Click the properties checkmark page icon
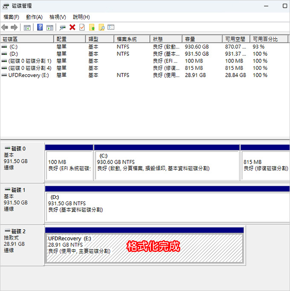This screenshot has height=291, width=290. (x=82, y=27)
